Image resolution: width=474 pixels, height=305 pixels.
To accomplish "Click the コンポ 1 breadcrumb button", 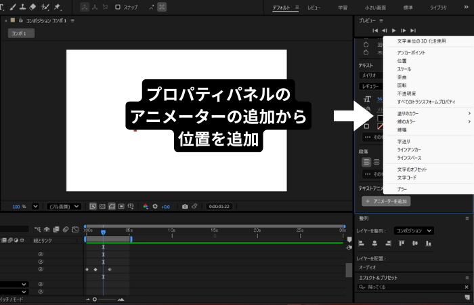I will point(21,33).
